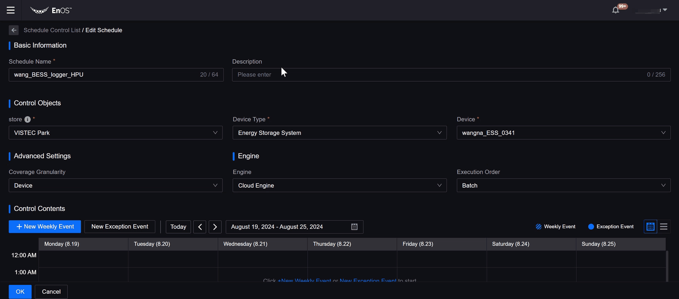Click the store info icon
This screenshot has height=299, width=679.
pyautogui.click(x=28, y=119)
